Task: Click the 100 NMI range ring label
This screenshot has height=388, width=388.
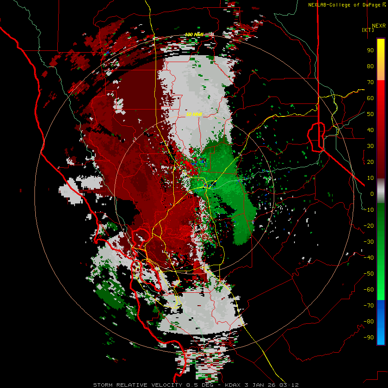Action: [194, 34]
